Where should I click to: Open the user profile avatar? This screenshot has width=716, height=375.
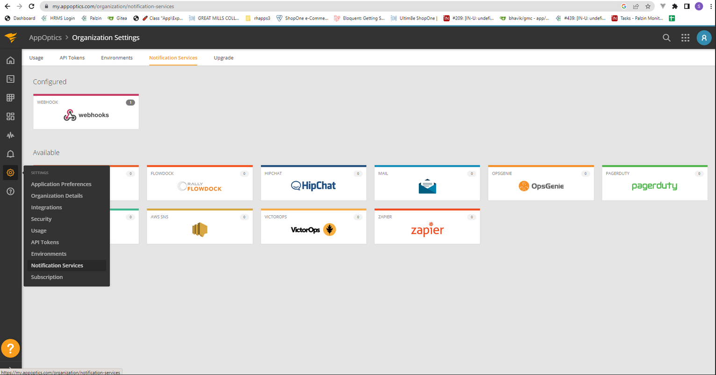click(704, 38)
